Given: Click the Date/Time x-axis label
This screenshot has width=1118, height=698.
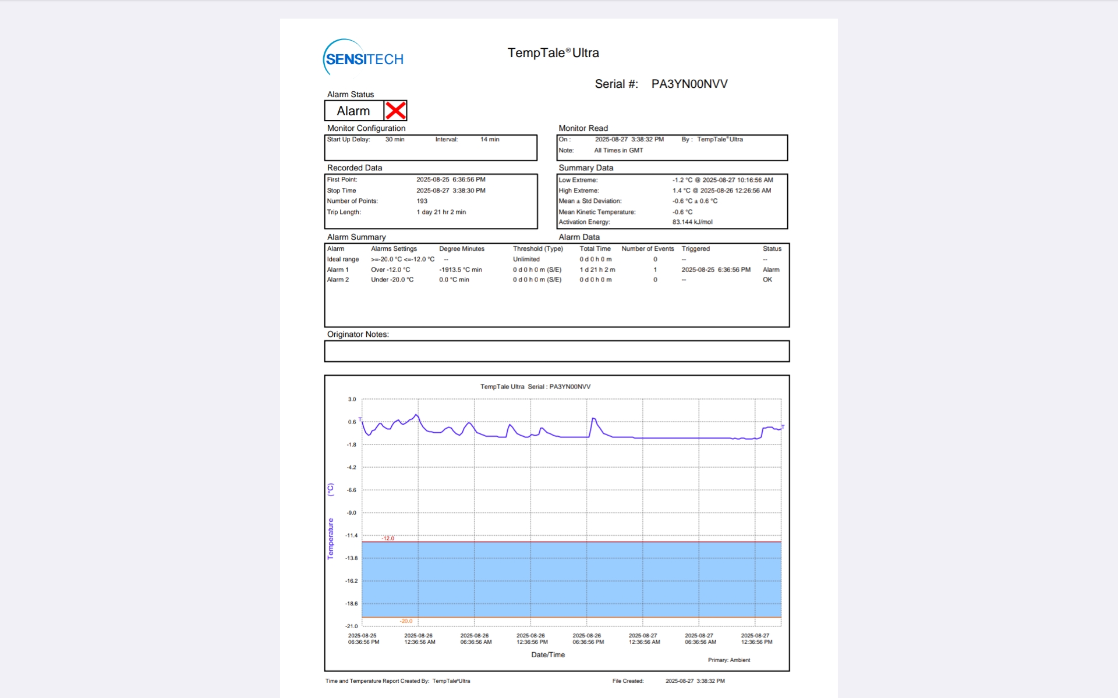Looking at the screenshot, I should [x=548, y=655].
